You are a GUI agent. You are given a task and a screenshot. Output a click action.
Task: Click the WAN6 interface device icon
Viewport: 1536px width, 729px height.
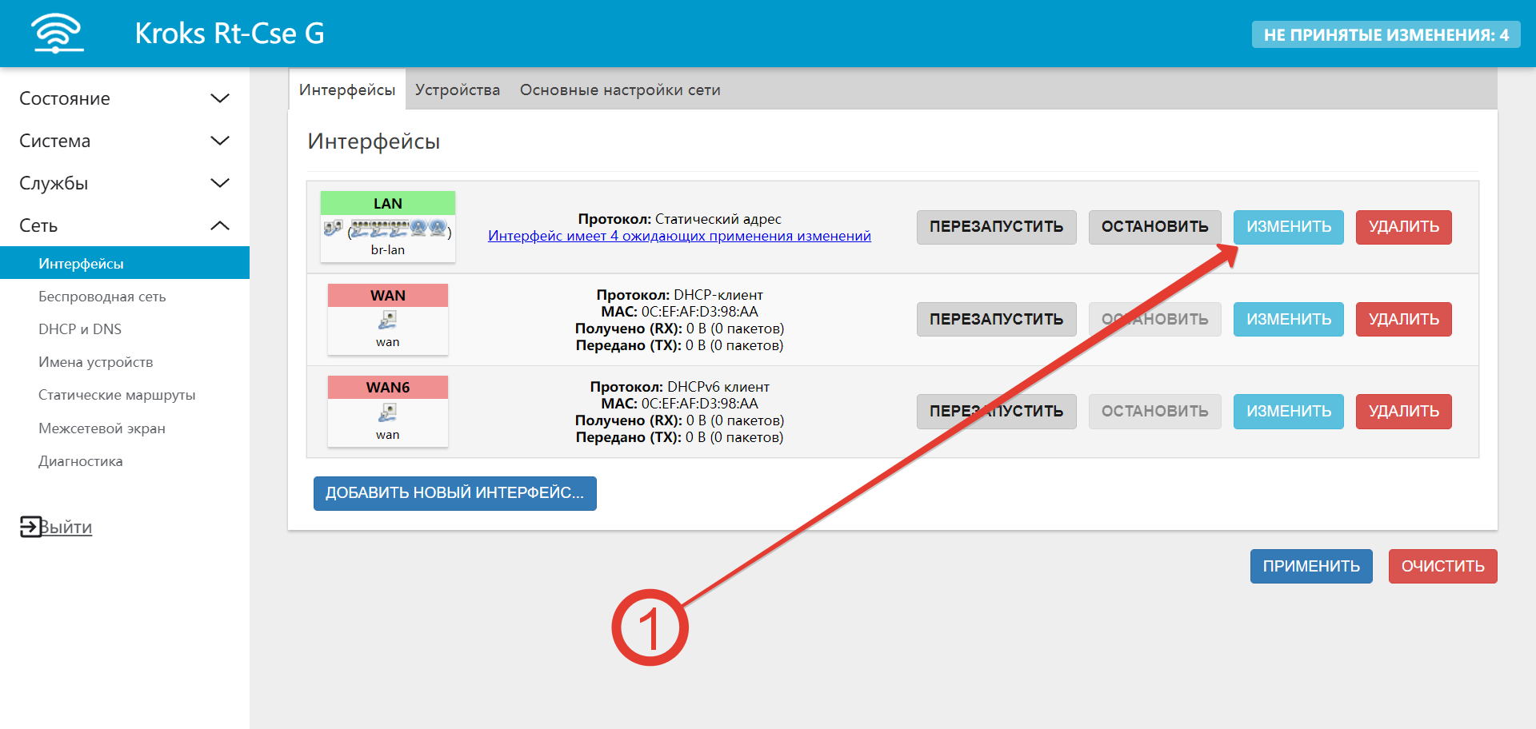[x=388, y=412]
